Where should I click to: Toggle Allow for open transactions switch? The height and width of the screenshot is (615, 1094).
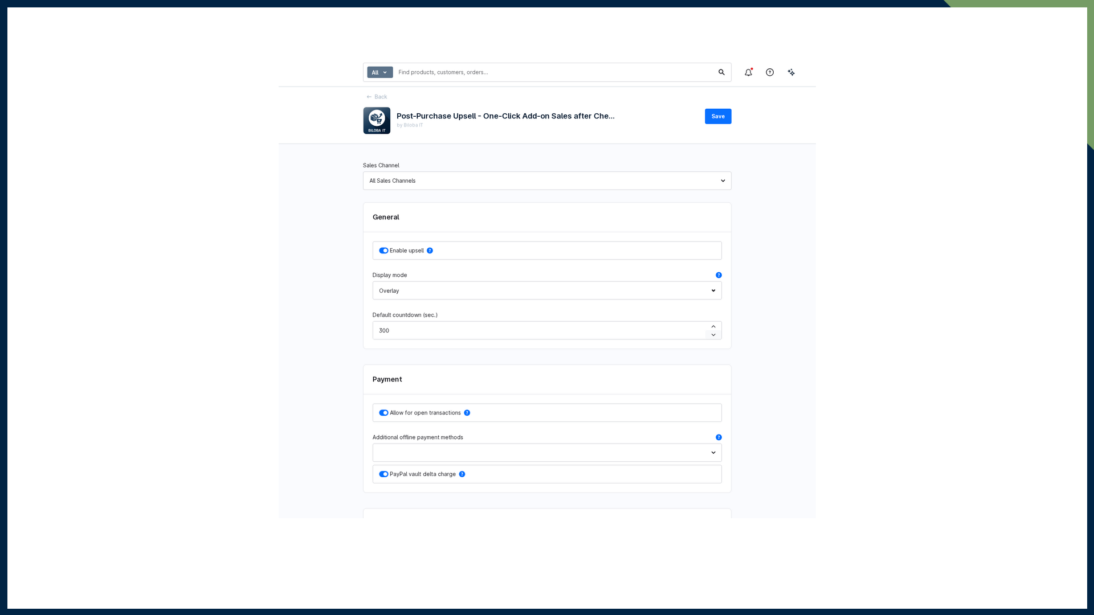click(x=383, y=413)
